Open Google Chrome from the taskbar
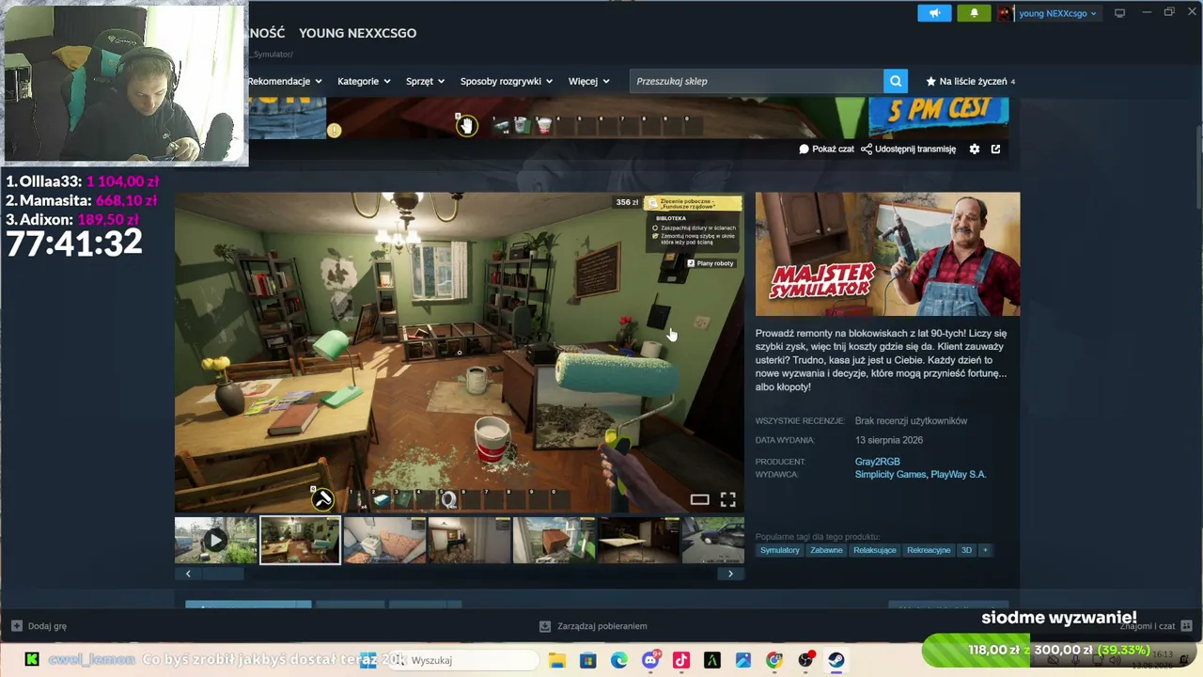 tap(774, 660)
